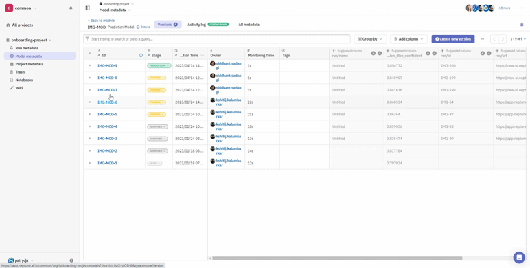
Task: Click the Details info icon
Action: tap(138, 27)
